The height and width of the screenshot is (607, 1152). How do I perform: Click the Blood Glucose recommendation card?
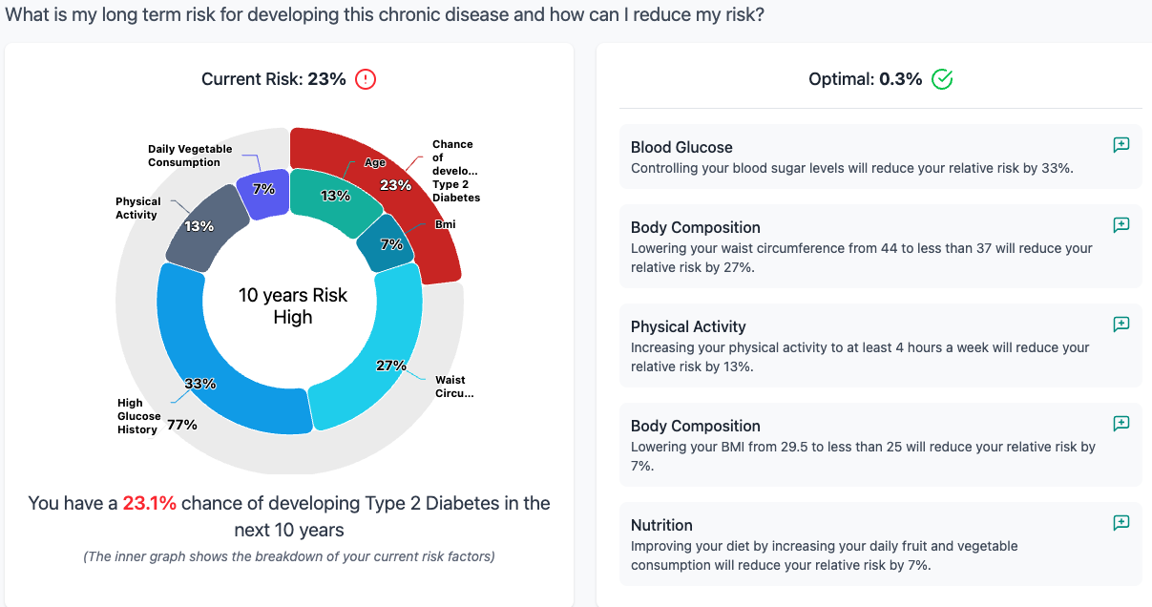pos(859,156)
